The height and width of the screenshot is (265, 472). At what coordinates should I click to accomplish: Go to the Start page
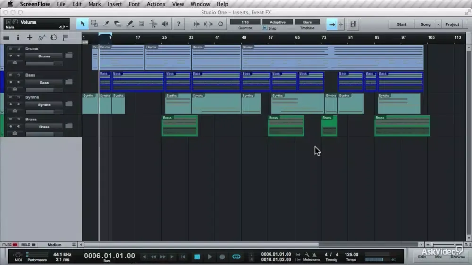(x=401, y=24)
